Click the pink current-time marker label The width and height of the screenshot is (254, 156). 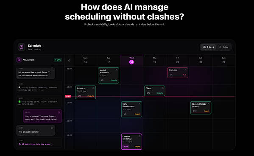(x=68, y=96)
